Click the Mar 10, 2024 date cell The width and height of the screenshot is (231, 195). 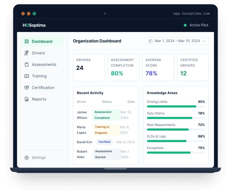(x=126, y=115)
